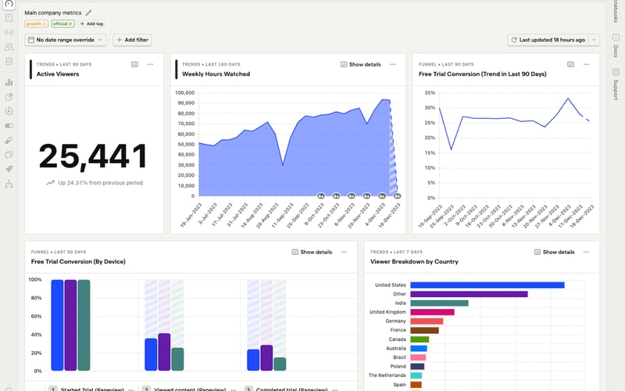The width and height of the screenshot is (625, 391).
Task: Click the Add tag button
Action: (x=91, y=24)
